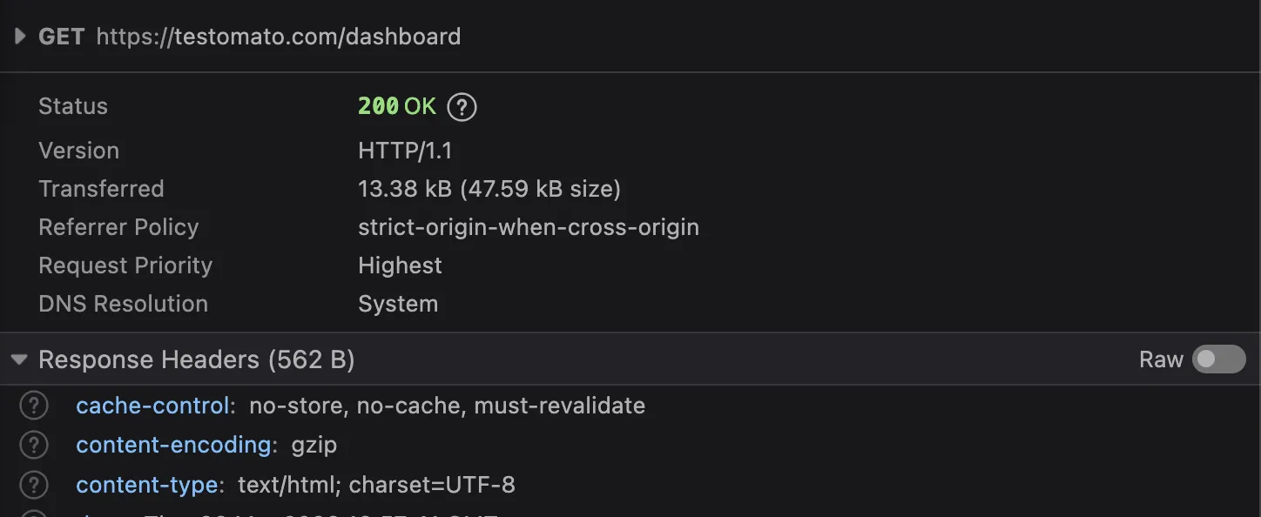Click the question mark beside content-encoding

point(33,445)
